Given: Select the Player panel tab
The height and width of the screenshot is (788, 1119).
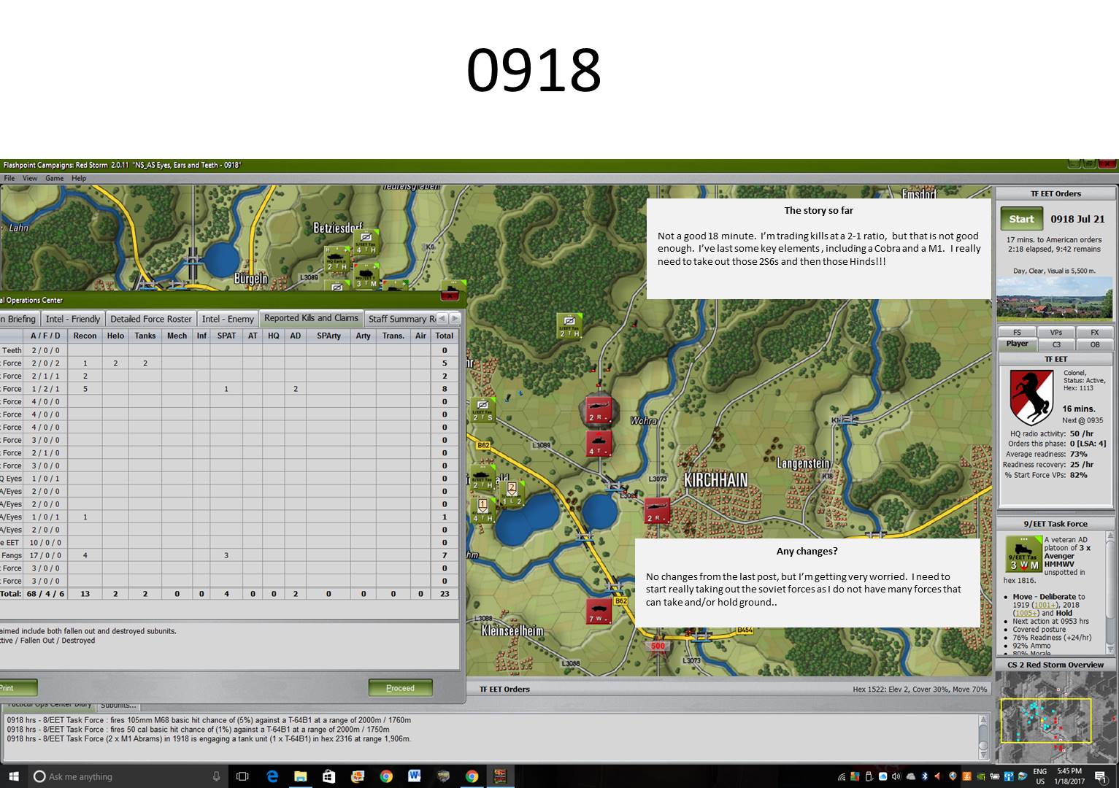Looking at the screenshot, I should coord(1017,344).
